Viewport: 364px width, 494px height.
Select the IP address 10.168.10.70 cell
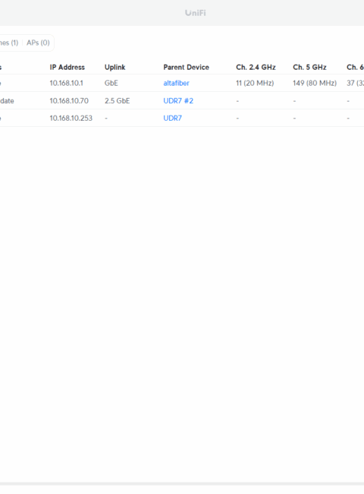(x=69, y=101)
